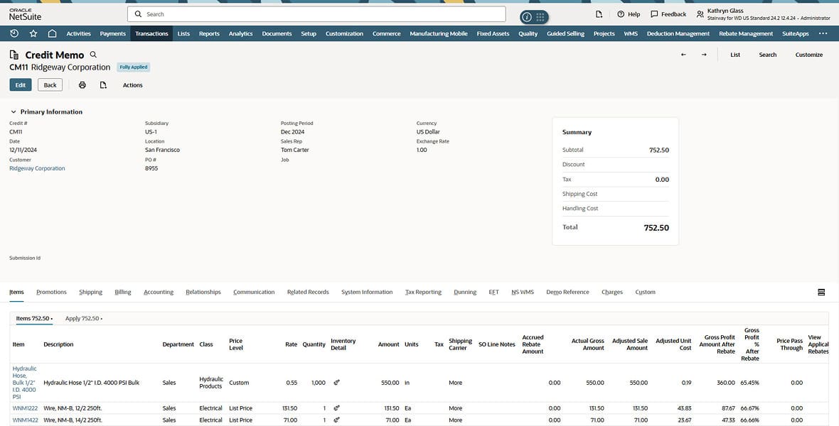
Task: Open recent records history icon
Action: (13, 33)
